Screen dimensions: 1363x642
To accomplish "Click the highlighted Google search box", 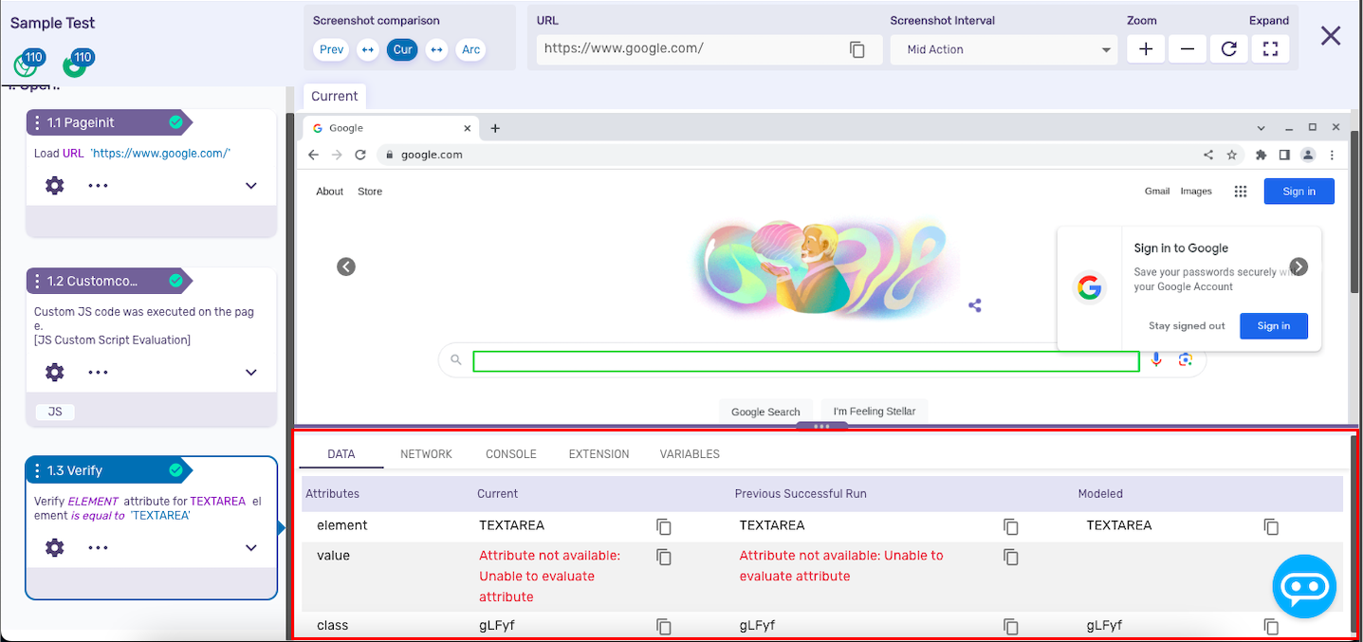I will click(806, 361).
